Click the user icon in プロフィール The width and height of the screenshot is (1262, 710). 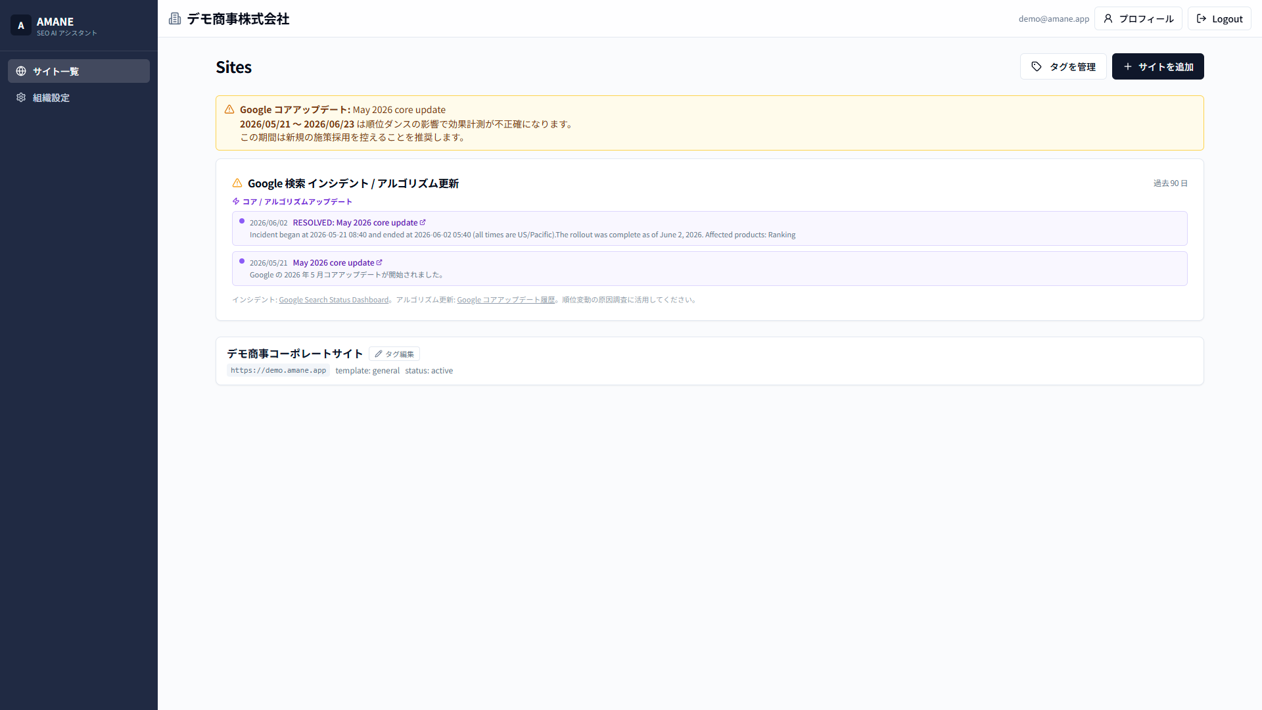click(1108, 18)
